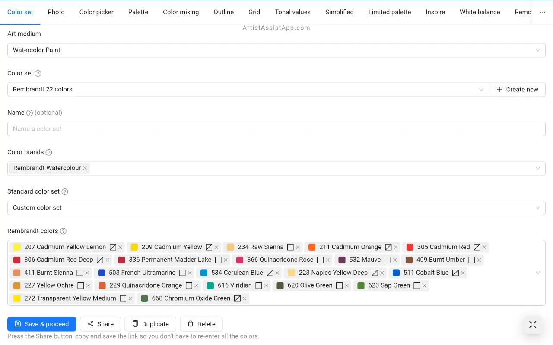The image size is (553, 345).
Task: Open the more tabs ellipsis menu
Action: click(x=543, y=12)
